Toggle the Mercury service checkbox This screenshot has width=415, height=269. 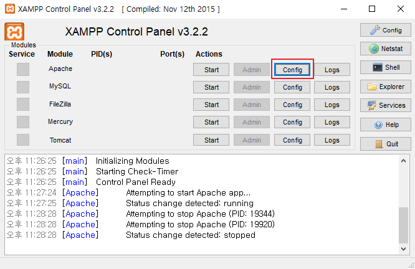point(23,122)
